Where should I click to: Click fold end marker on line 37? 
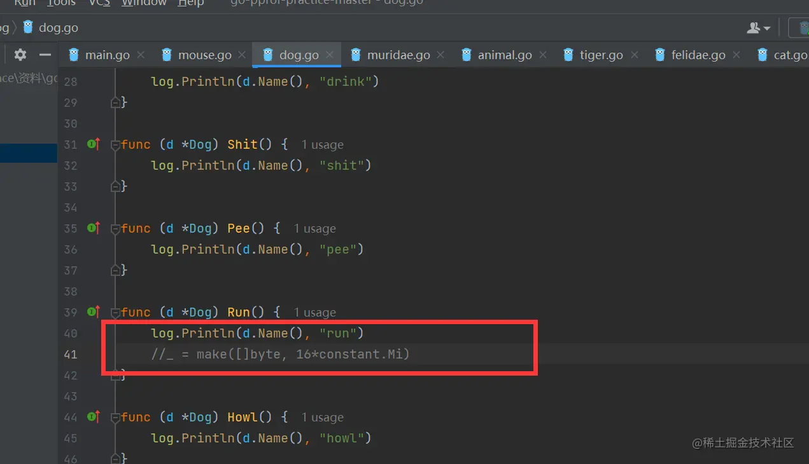pyautogui.click(x=115, y=270)
